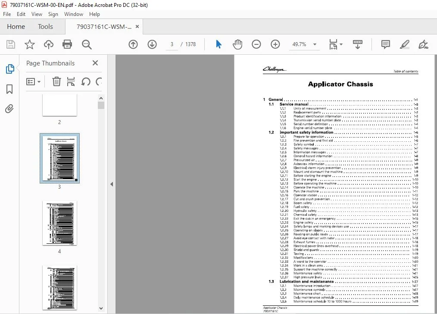Zoom in with plus icon
437x314 pixels.
275,44
